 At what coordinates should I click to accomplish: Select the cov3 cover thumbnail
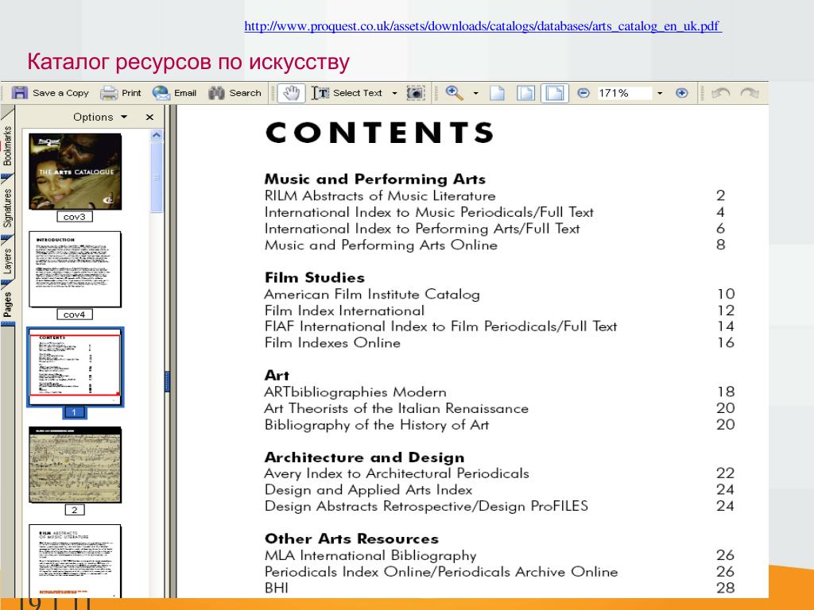pyautogui.click(x=76, y=172)
